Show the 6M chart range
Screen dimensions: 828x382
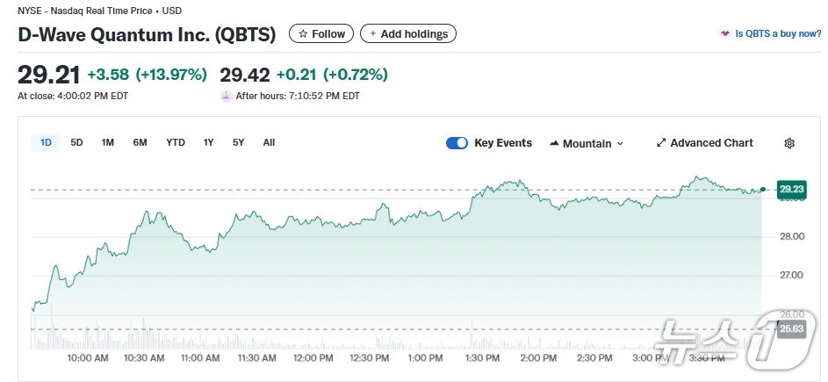coord(140,142)
